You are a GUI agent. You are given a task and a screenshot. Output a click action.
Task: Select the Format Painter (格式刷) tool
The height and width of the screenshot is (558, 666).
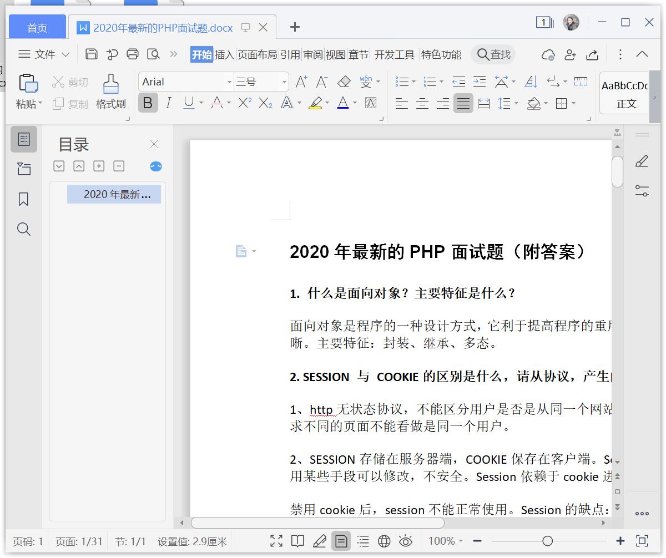[110, 93]
